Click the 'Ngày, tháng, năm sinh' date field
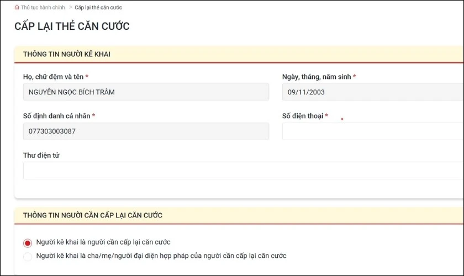 [x=373, y=92]
